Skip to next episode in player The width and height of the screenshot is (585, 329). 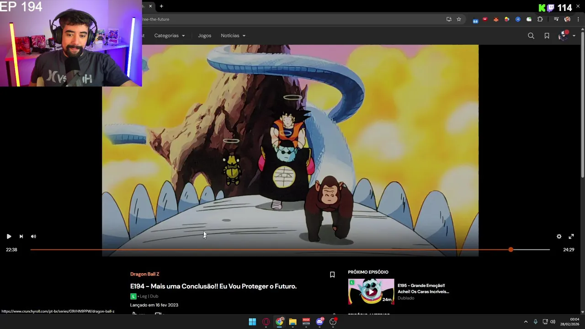click(x=21, y=236)
